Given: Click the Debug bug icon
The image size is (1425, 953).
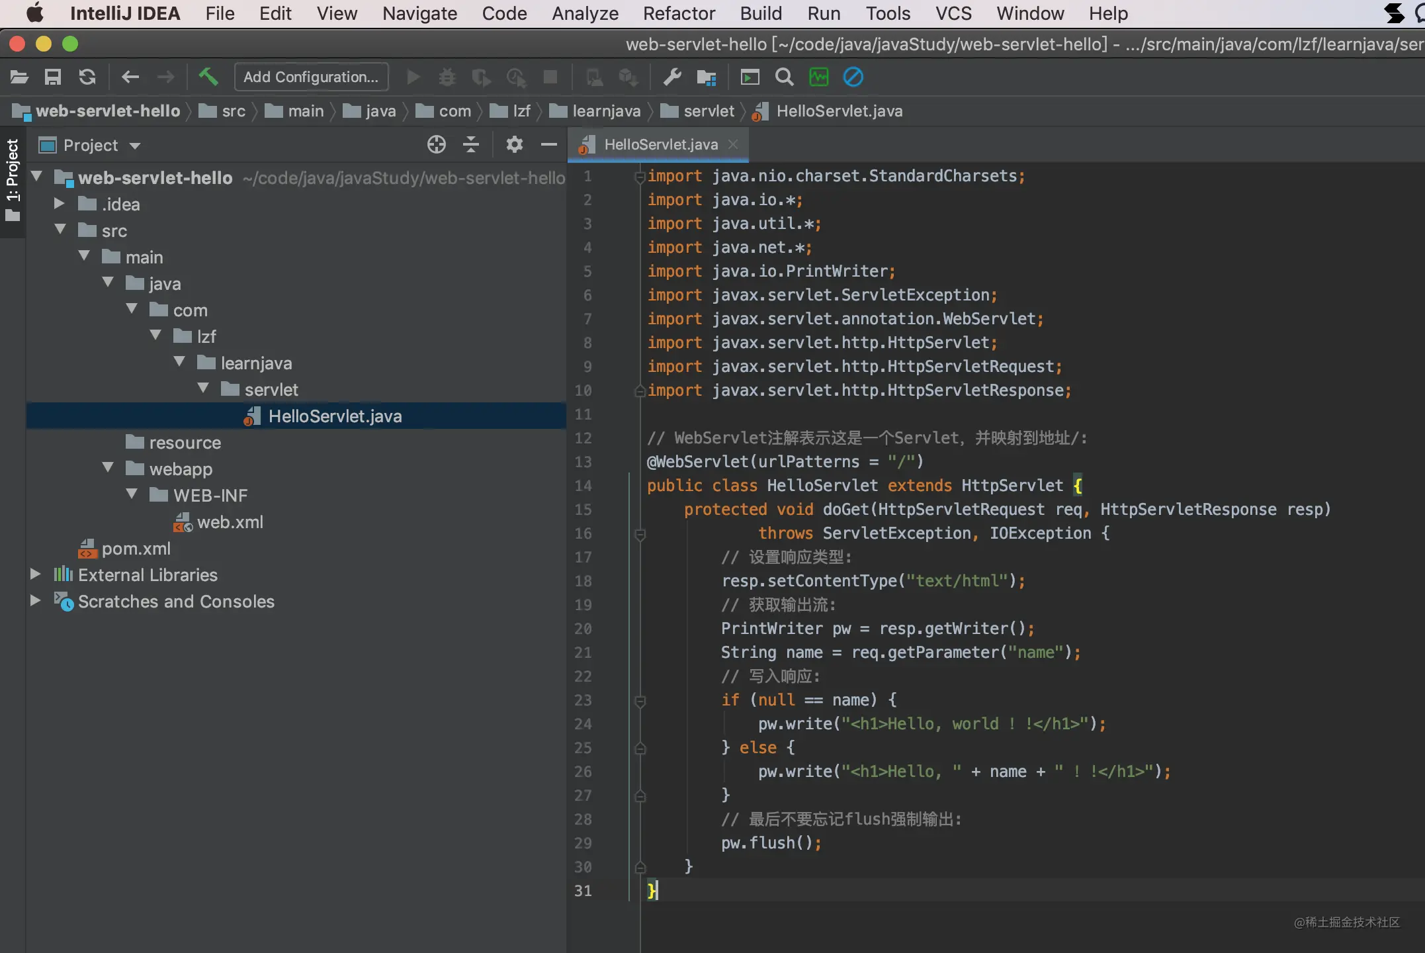Looking at the screenshot, I should click(447, 77).
